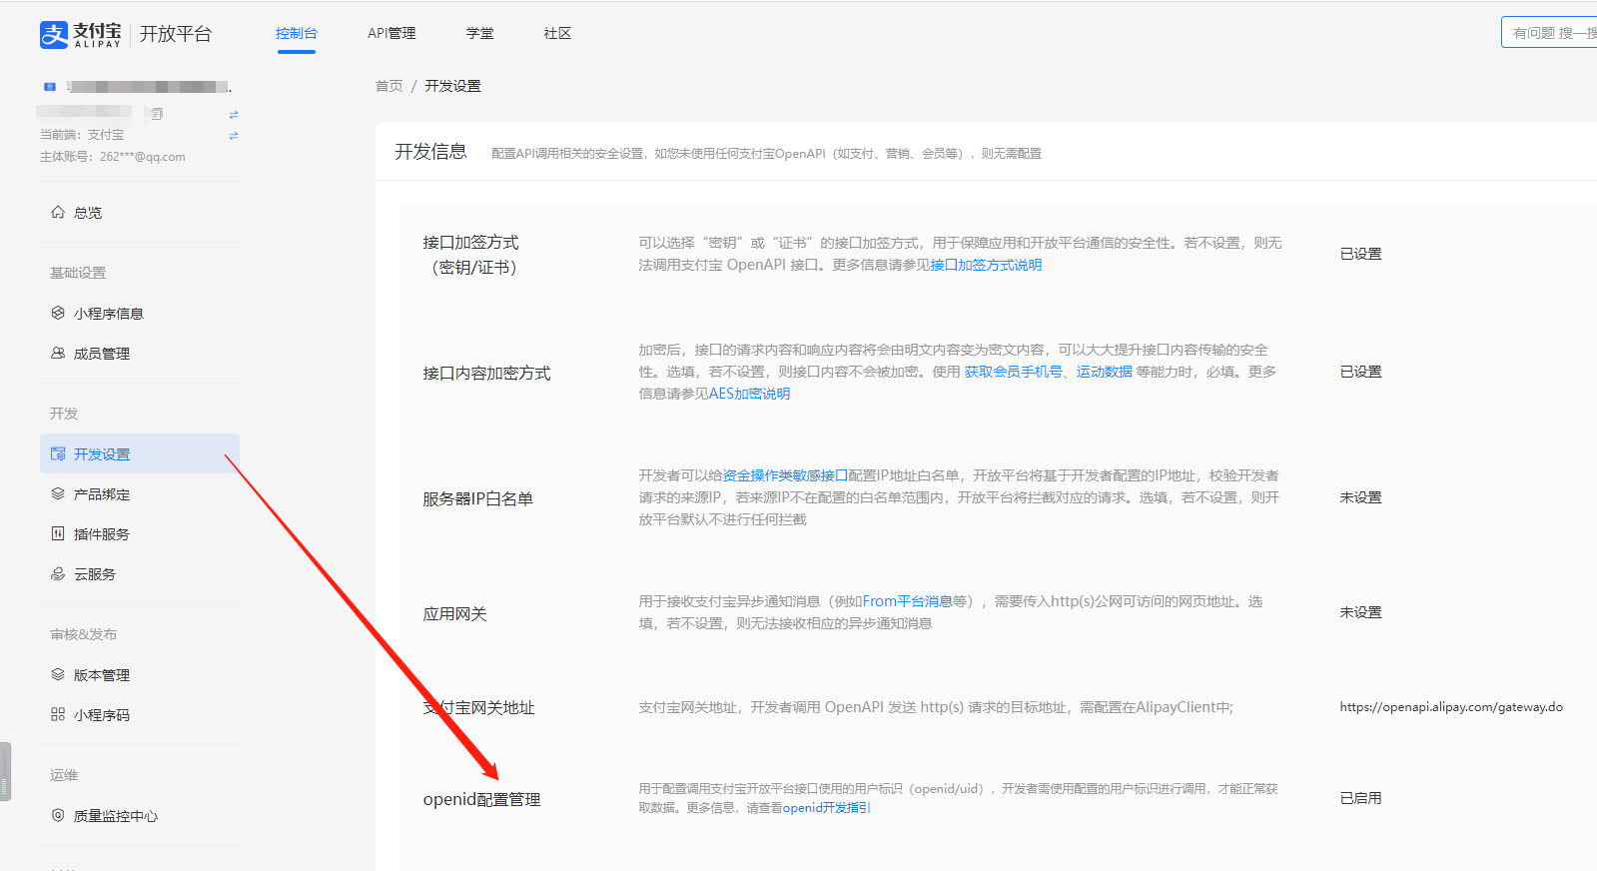
Task: Copy the app ID with the copy icon
Action: [157, 114]
